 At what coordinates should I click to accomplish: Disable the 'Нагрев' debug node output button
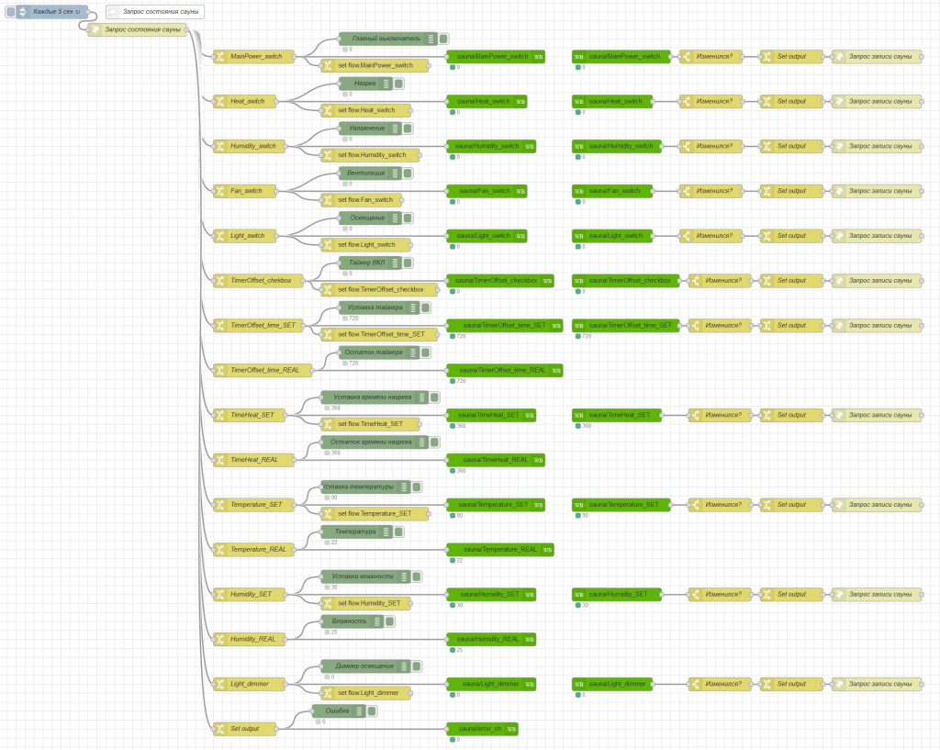(398, 84)
